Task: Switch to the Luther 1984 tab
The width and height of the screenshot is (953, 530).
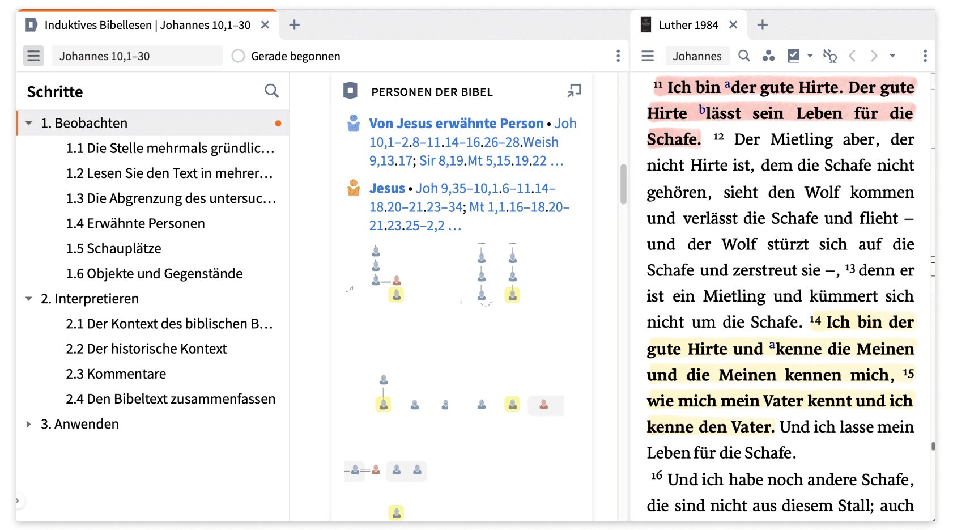Action: click(x=688, y=25)
